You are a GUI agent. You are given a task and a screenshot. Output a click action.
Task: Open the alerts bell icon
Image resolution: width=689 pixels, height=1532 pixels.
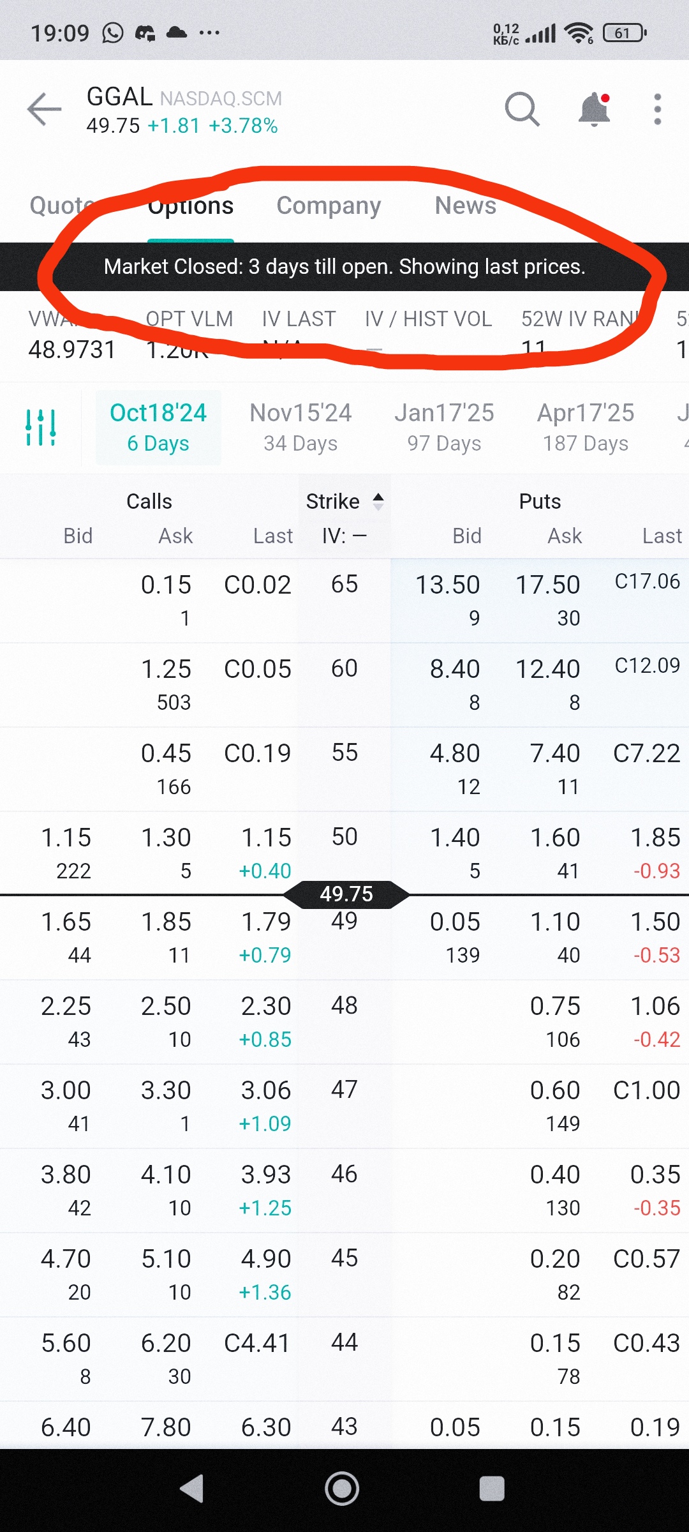[594, 109]
